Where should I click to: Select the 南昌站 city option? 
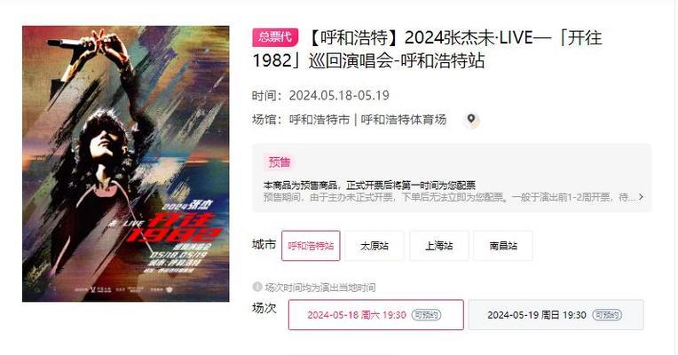(x=503, y=246)
